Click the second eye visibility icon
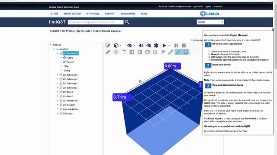The width and height of the screenshot is (277, 155). click(148, 46)
